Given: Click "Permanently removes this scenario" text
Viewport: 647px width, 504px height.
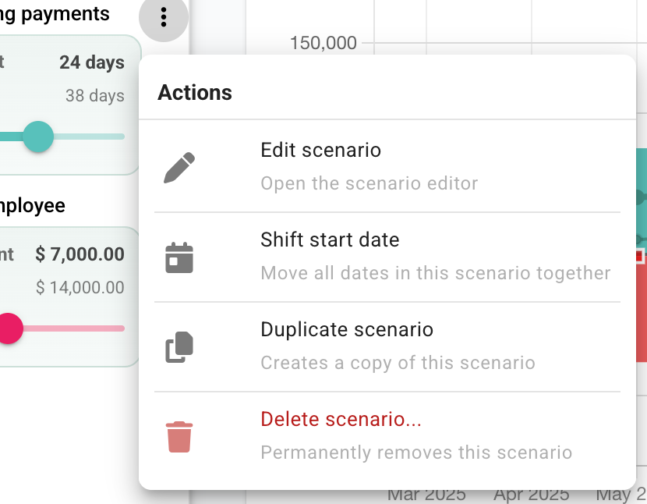Looking at the screenshot, I should 416,453.
